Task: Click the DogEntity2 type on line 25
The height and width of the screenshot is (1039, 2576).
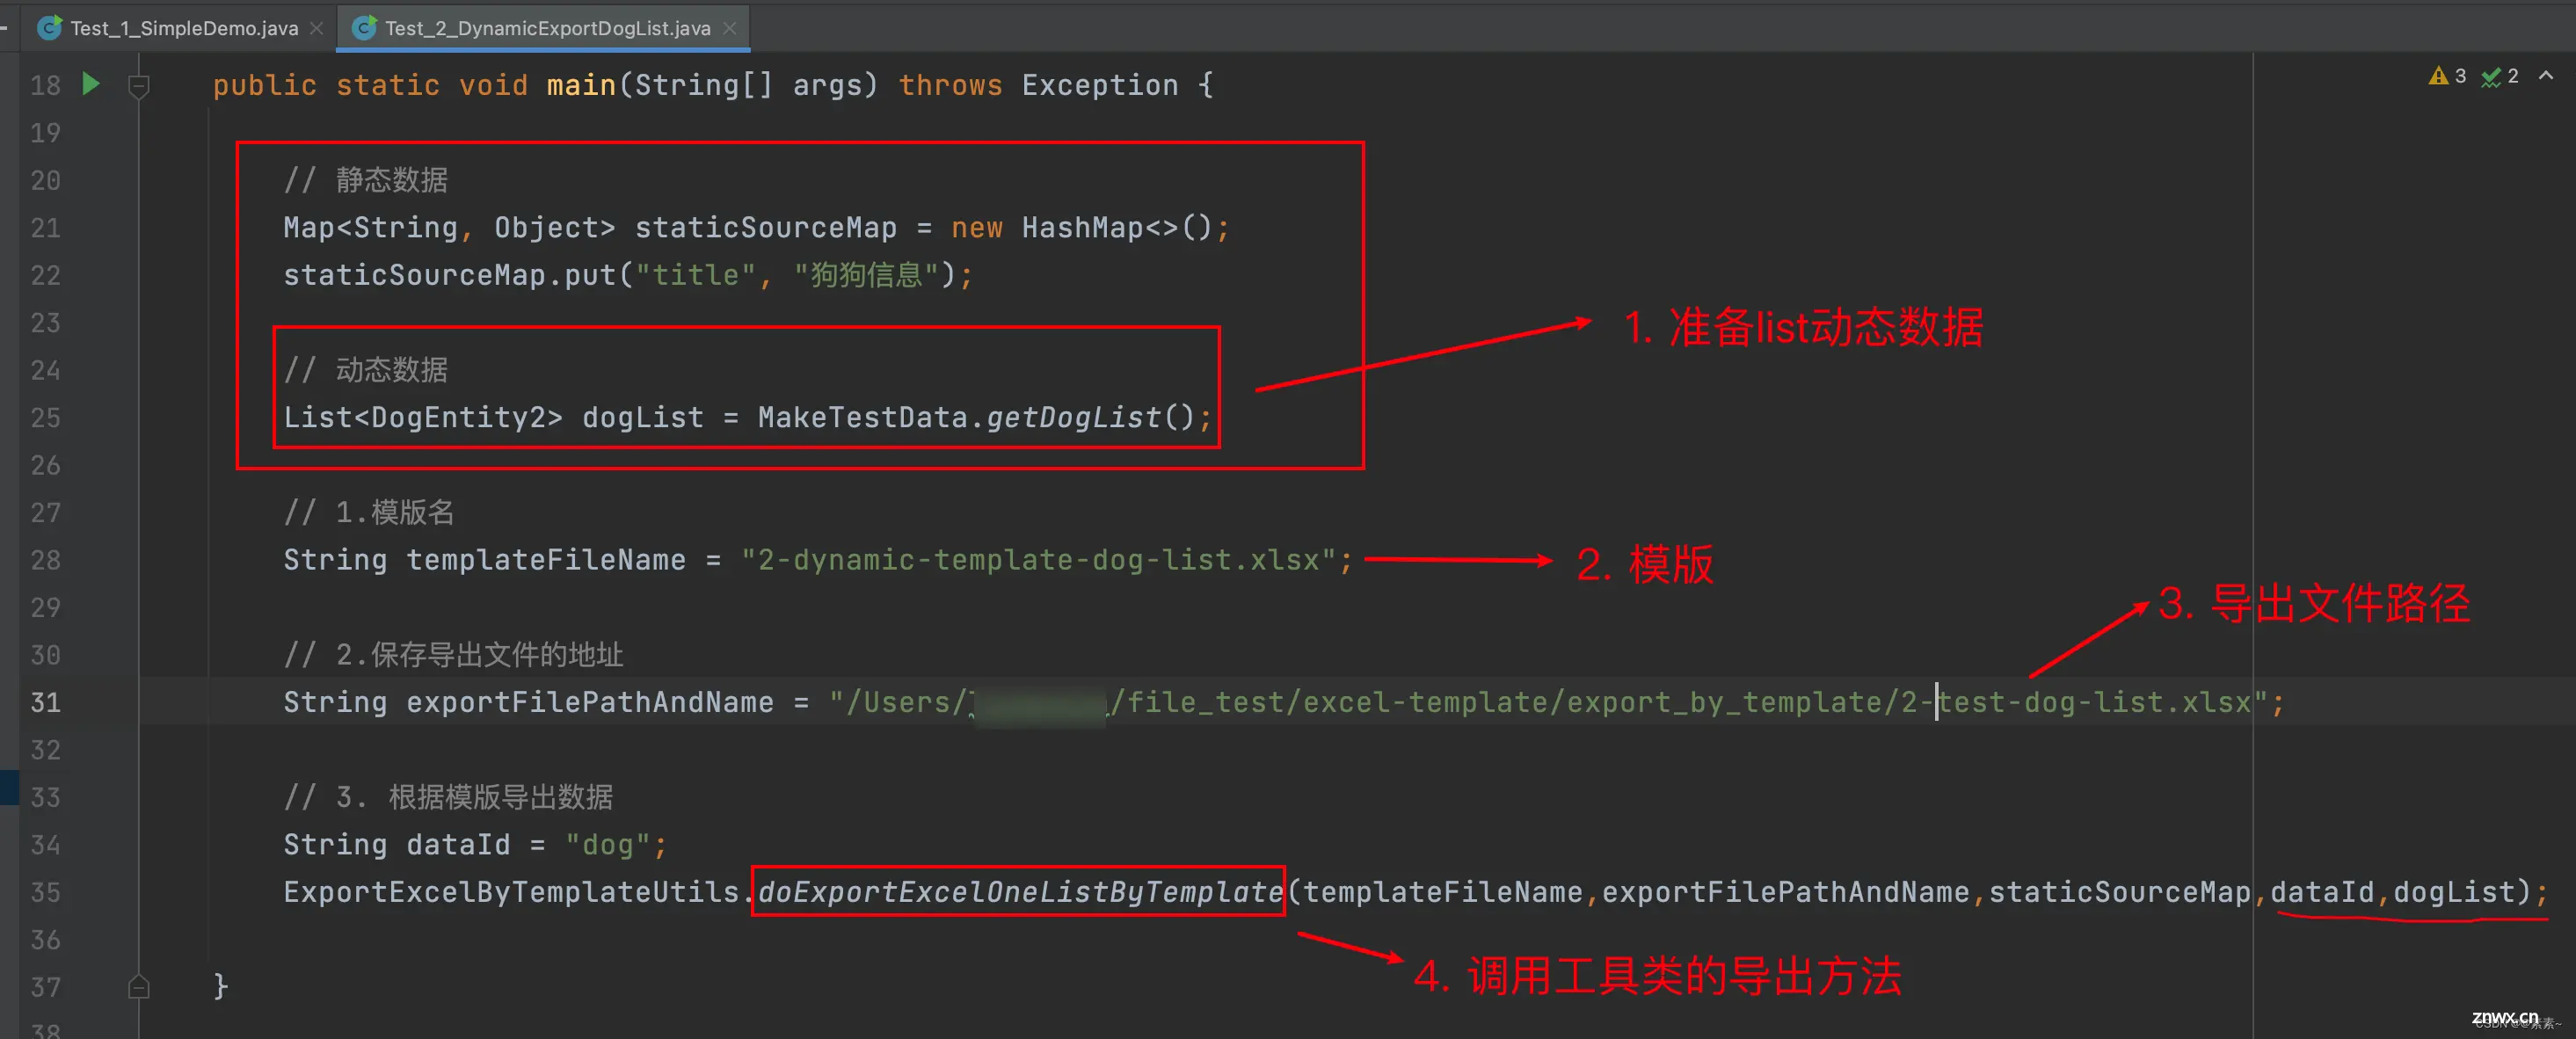Action: click(458, 417)
